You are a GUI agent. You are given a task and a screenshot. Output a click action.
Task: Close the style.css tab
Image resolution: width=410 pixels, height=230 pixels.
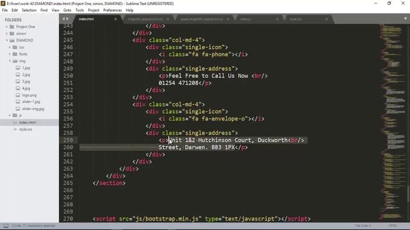pos(326,19)
